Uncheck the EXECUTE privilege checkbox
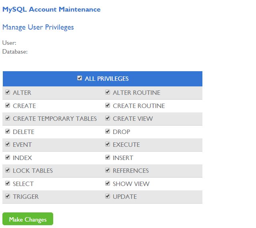Image resolution: width=256 pixels, height=228 pixels. tap(108, 144)
